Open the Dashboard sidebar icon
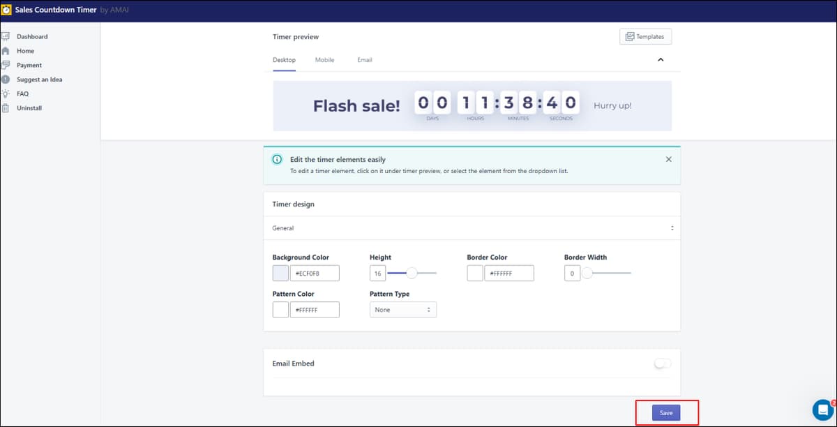This screenshot has width=837, height=427. 5,36
